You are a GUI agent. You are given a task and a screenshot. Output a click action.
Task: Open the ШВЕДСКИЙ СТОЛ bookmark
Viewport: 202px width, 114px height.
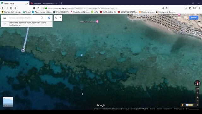[x=128, y=12]
